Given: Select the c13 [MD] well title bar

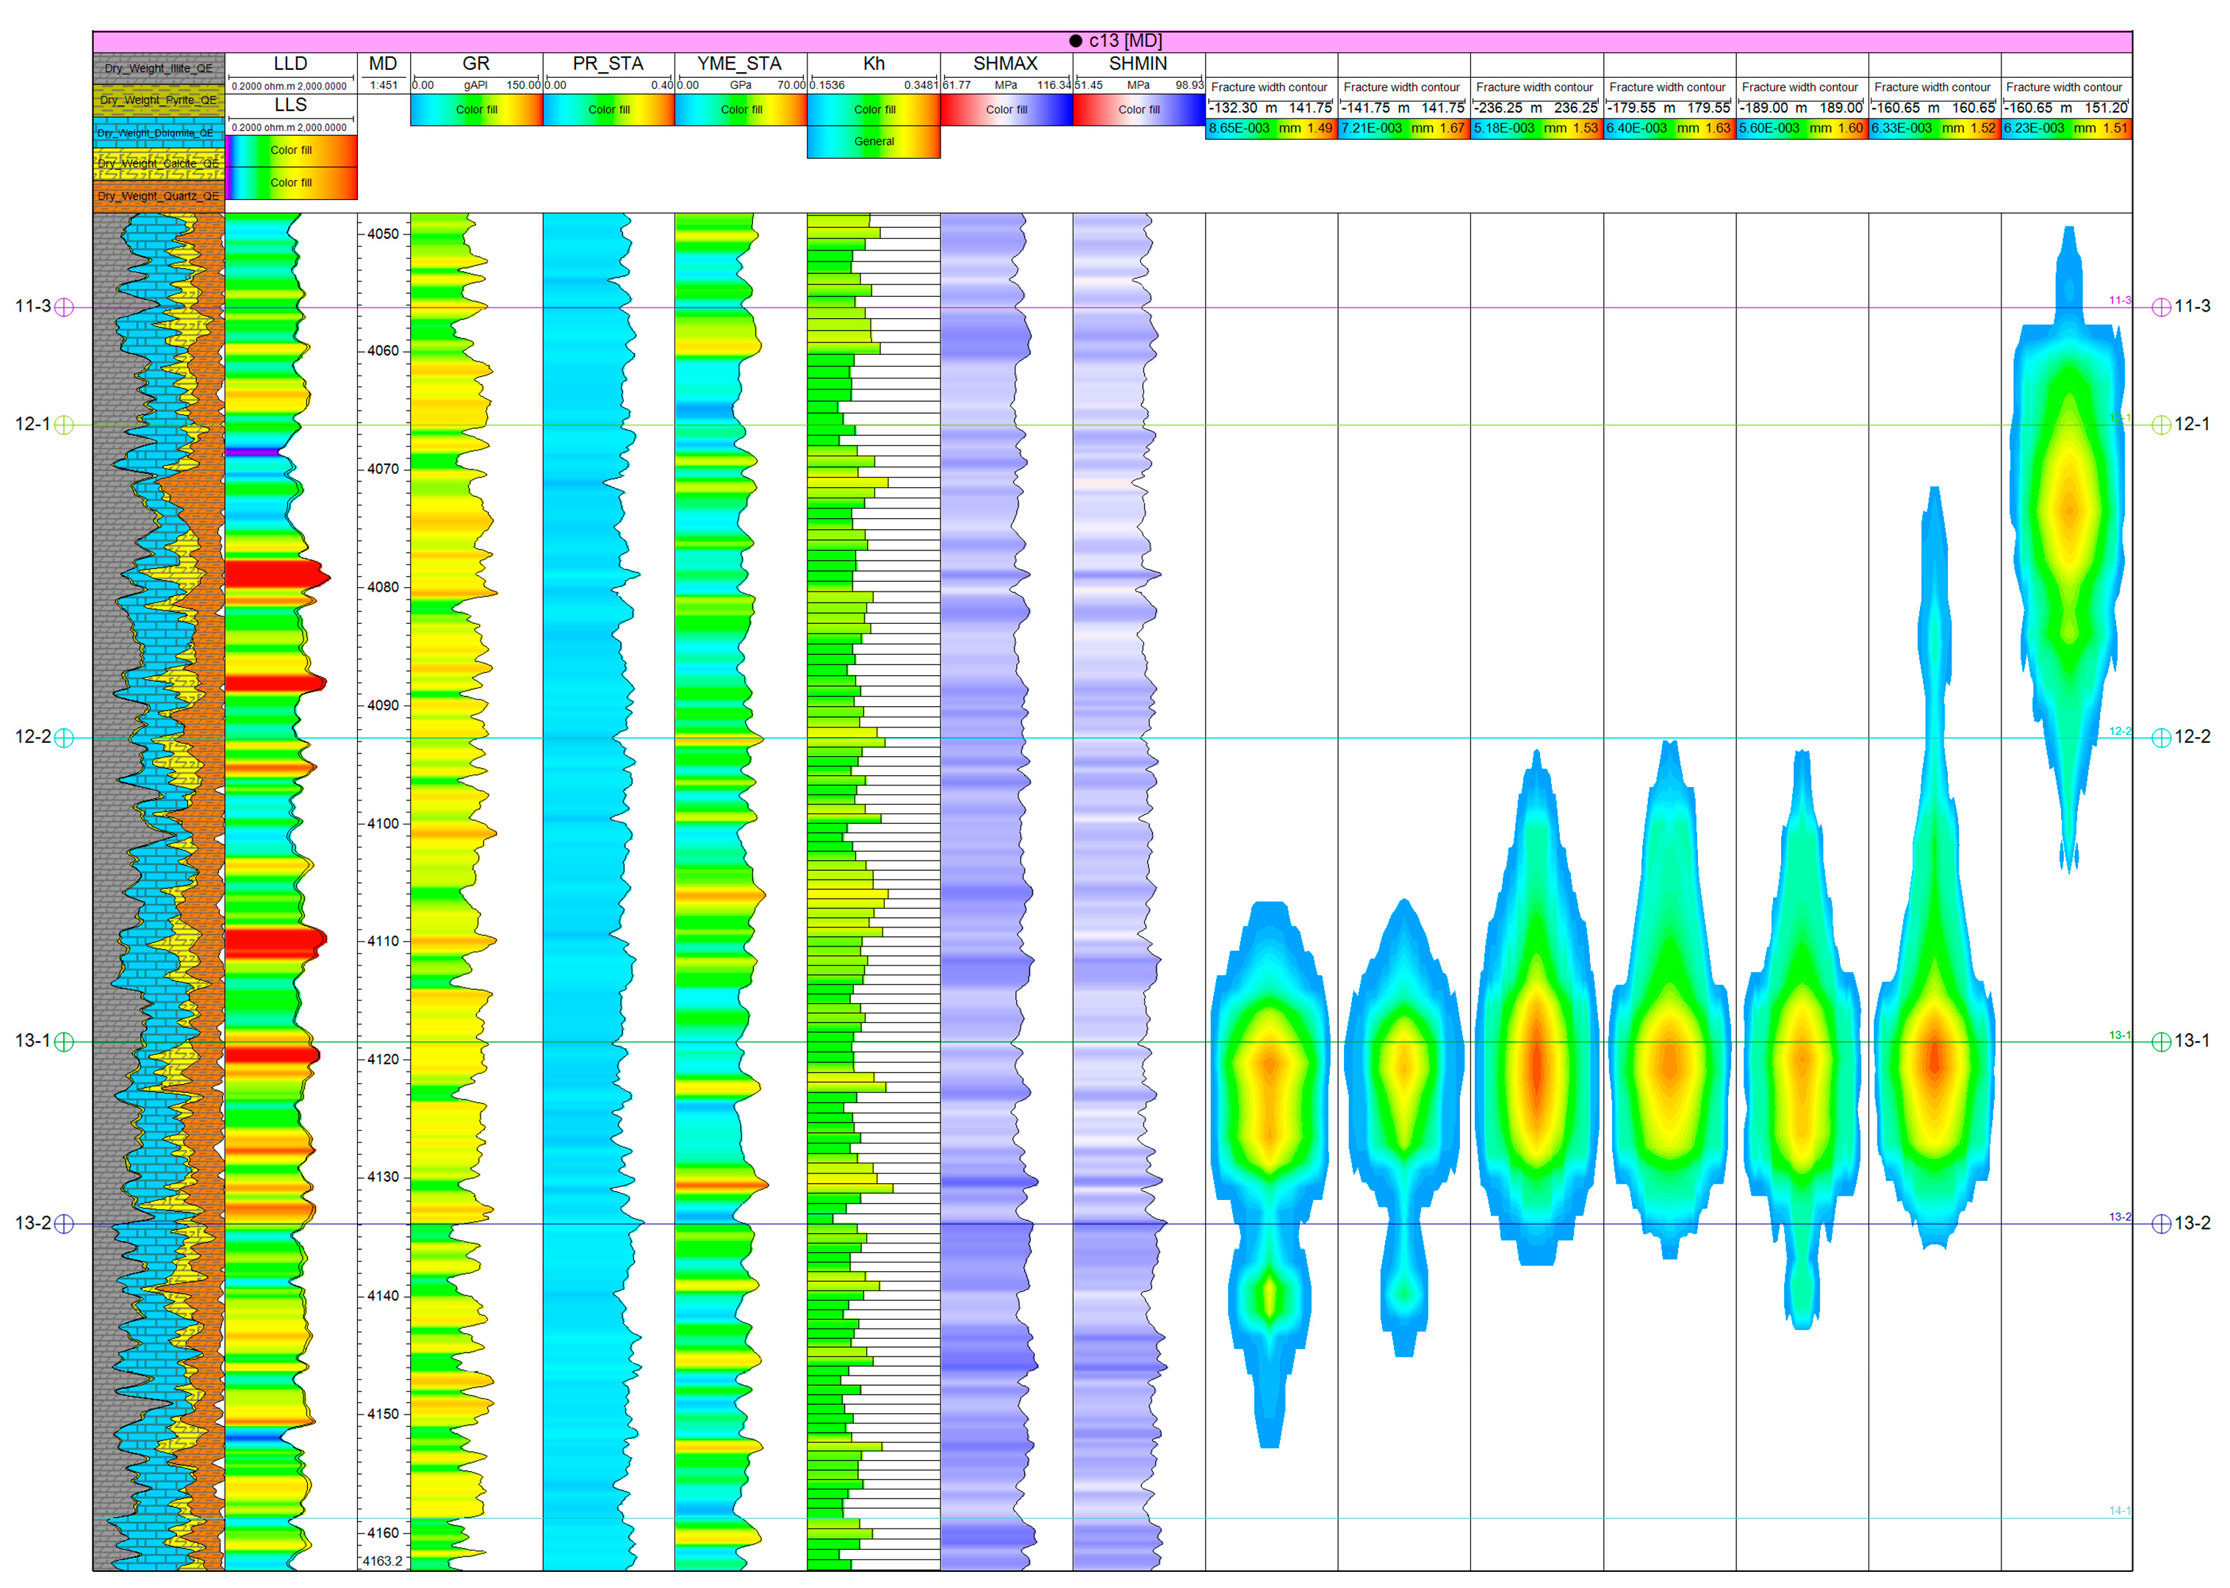Looking at the screenshot, I should [x=1112, y=41].
